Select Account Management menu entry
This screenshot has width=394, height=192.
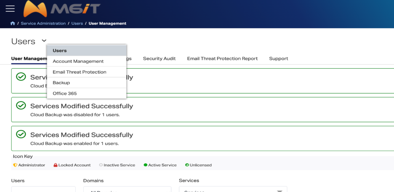point(87,61)
